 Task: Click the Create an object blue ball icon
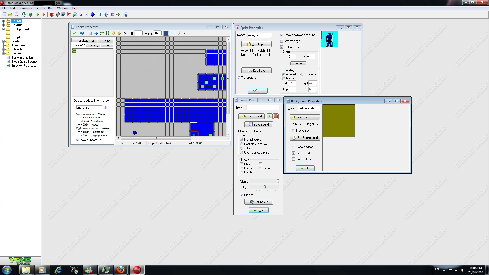[93, 15]
